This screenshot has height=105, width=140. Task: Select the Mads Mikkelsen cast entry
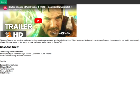[x=6, y=71]
